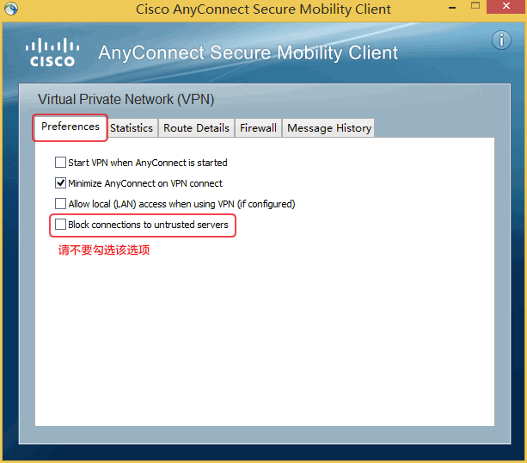Switch to the Statistics tab
Viewport: 527px width, 463px height.
tap(132, 128)
